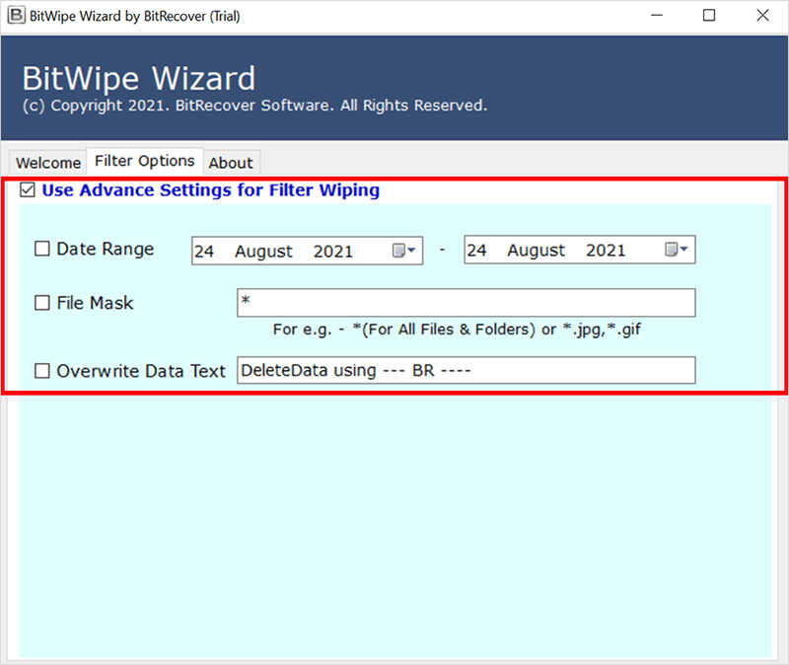Select the end date month August
Image resolution: width=789 pixels, height=665 pixels.
pyautogui.click(x=537, y=251)
